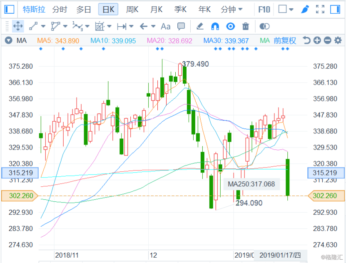The image size is (346, 263).
Task: Open the line drawing tool dropdown arrow
Action: pos(43,27)
